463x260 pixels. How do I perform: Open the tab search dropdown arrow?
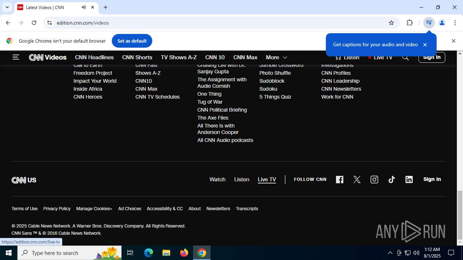coord(7,7)
